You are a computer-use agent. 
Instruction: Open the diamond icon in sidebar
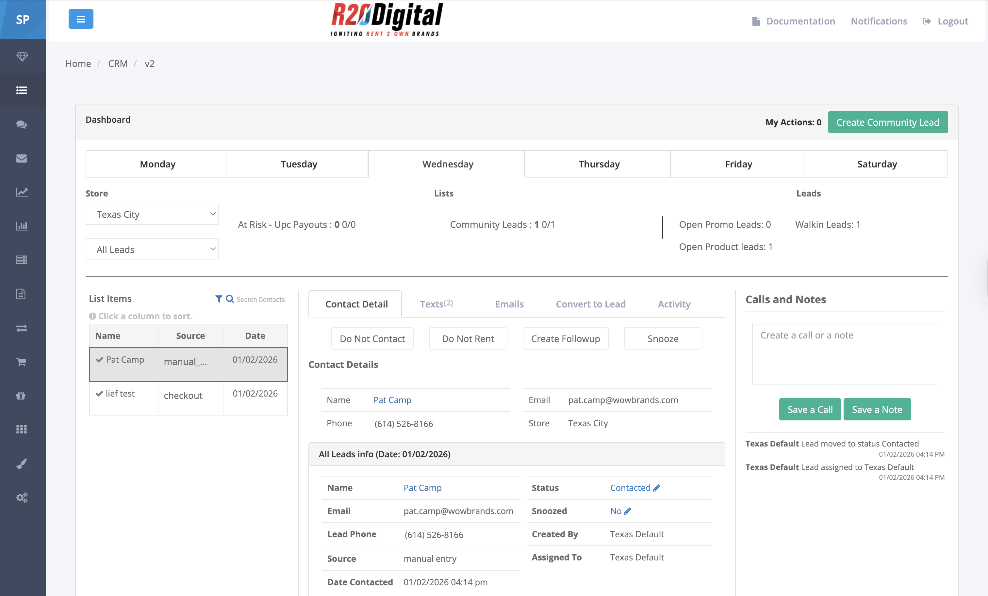pos(22,56)
